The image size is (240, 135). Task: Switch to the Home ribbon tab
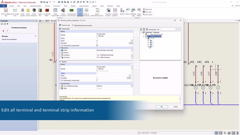click(12, 6)
